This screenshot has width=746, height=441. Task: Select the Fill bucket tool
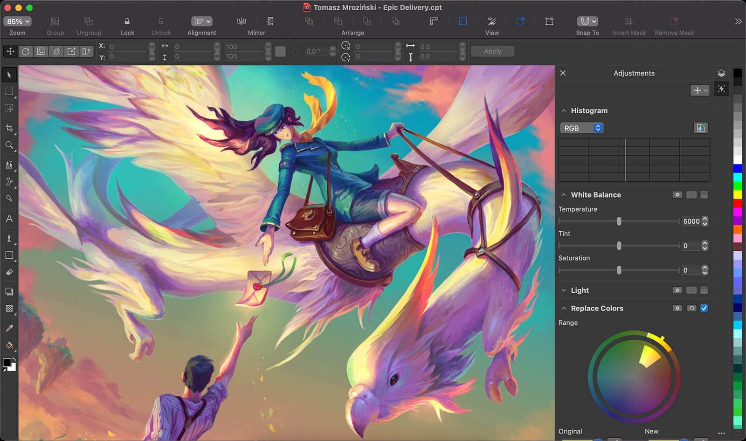pyautogui.click(x=9, y=345)
